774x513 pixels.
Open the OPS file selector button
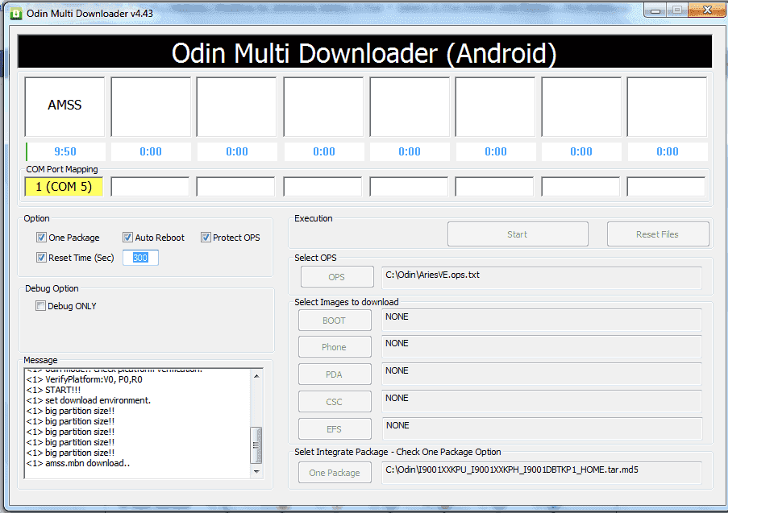(337, 277)
